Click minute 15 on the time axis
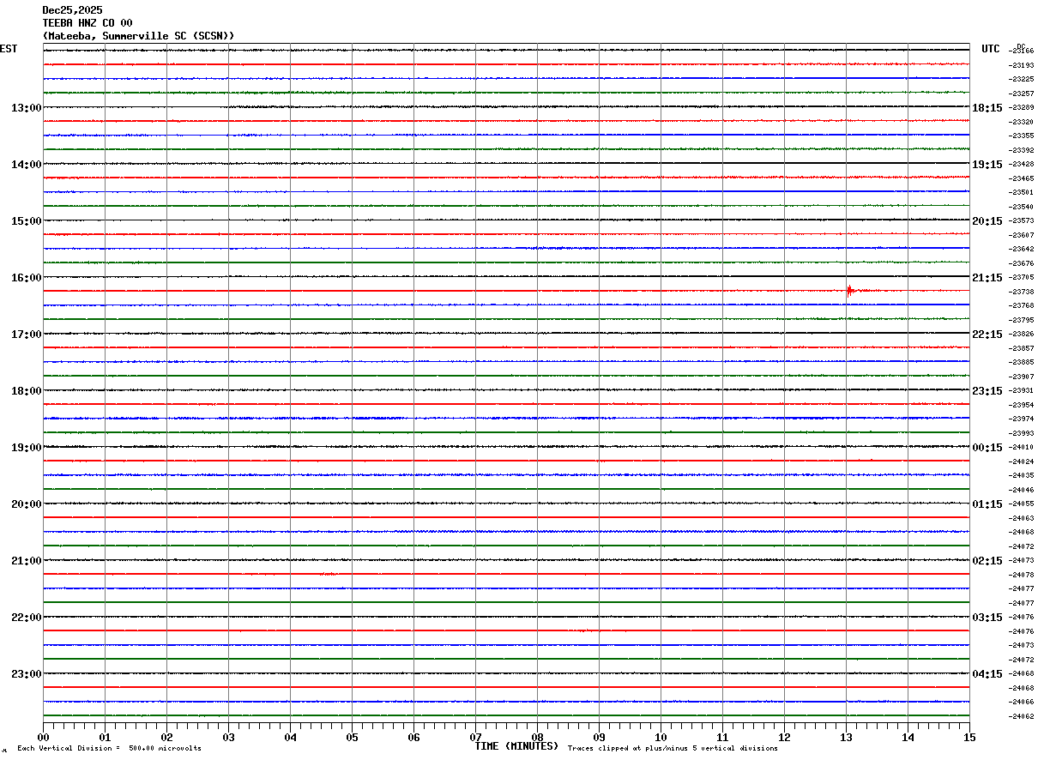Image resolution: width=1038 pixels, height=760 pixels. tap(969, 737)
